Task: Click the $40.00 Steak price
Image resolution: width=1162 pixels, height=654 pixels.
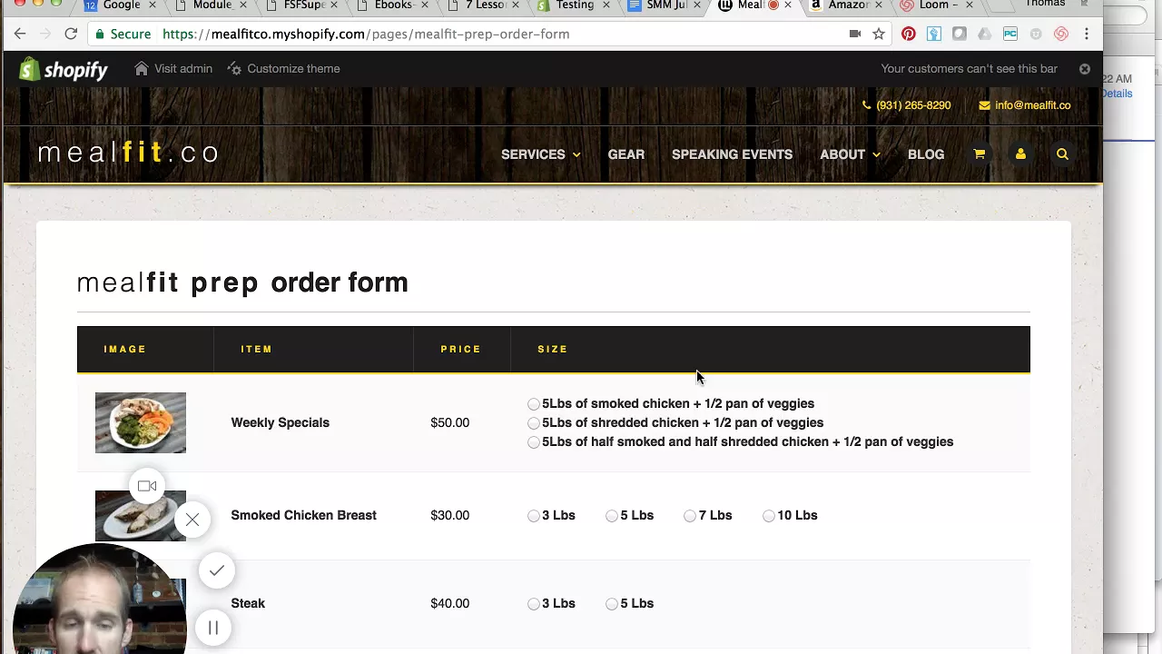Action: pos(450,604)
